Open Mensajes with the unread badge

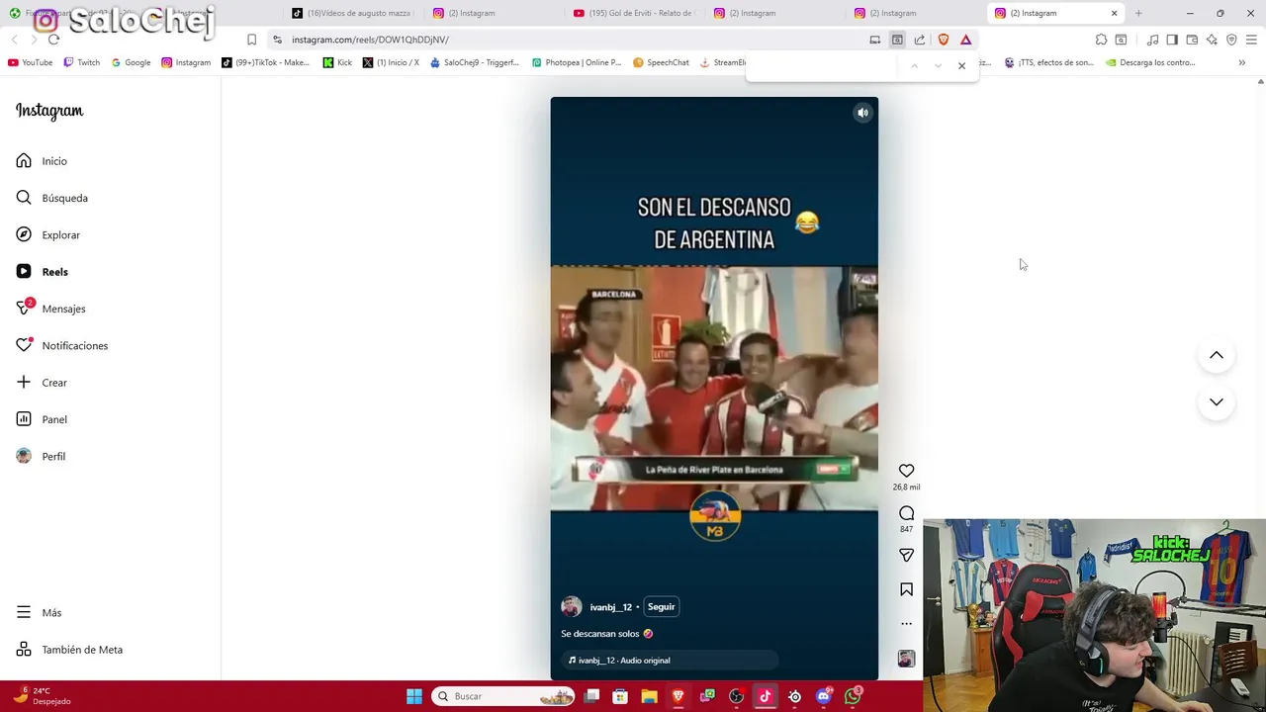50,309
